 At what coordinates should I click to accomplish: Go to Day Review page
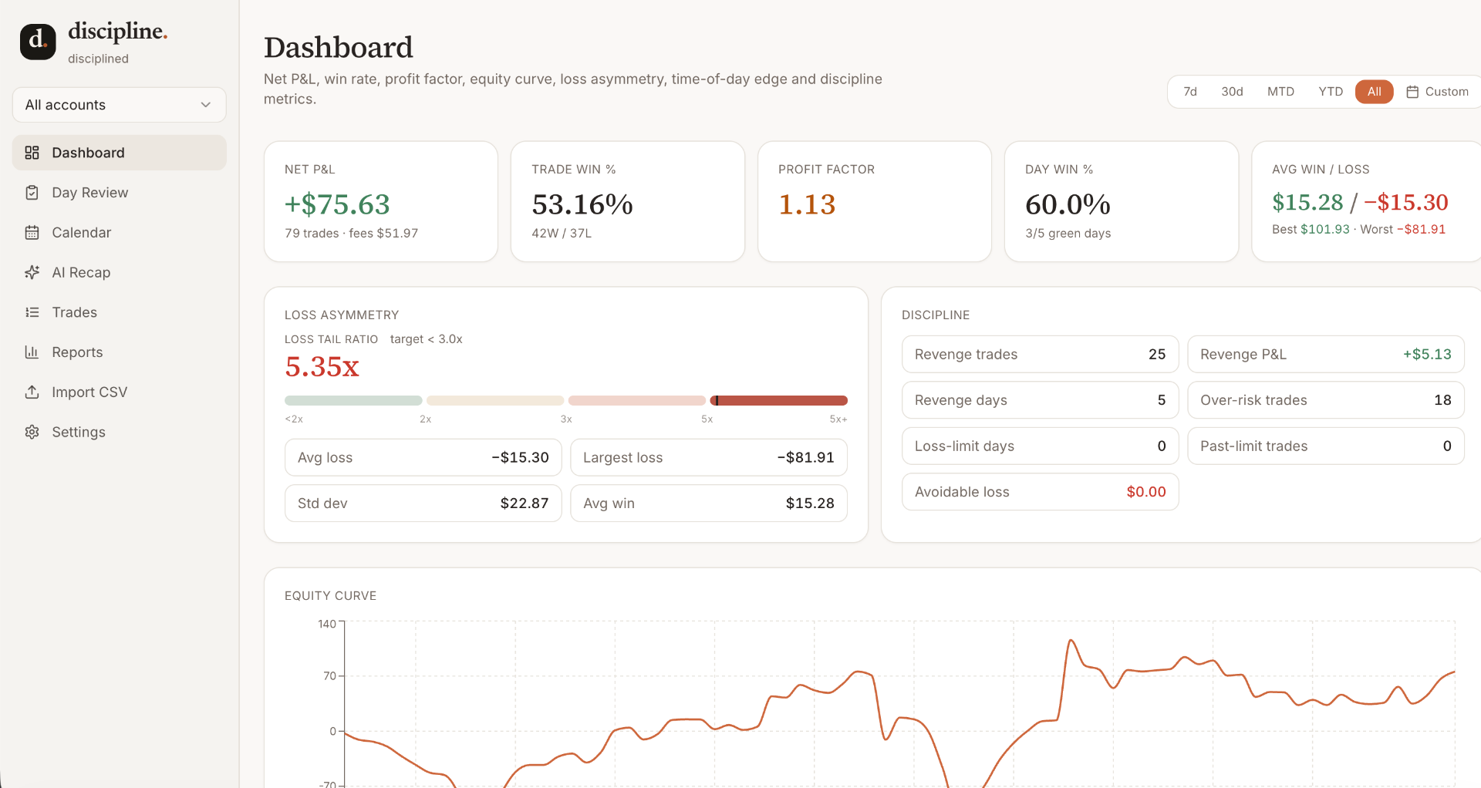pyautogui.click(x=119, y=193)
